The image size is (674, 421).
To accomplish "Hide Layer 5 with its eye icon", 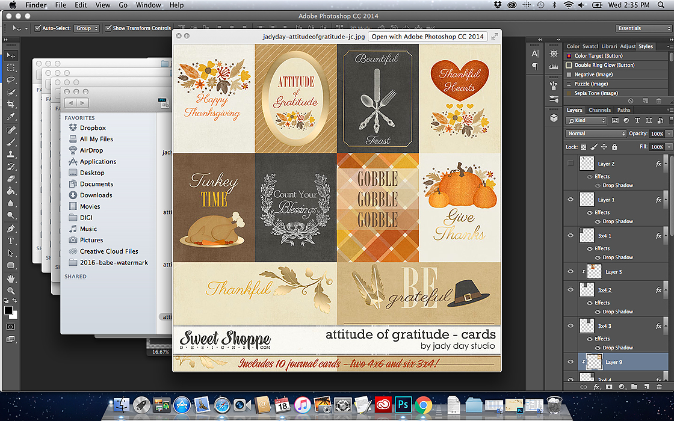I will [570, 271].
